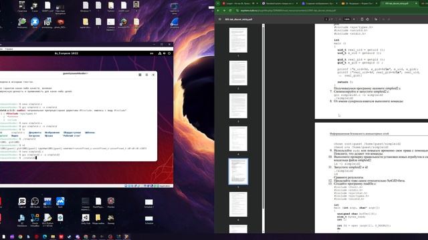Open the power menu in Ubuntu top bar
428x240 pixels.
pyautogui.click(x=169, y=53)
